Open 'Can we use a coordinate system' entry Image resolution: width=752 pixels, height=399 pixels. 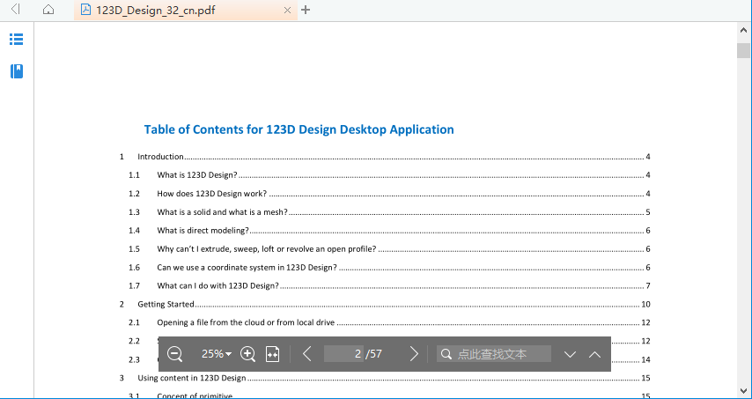click(x=389, y=268)
